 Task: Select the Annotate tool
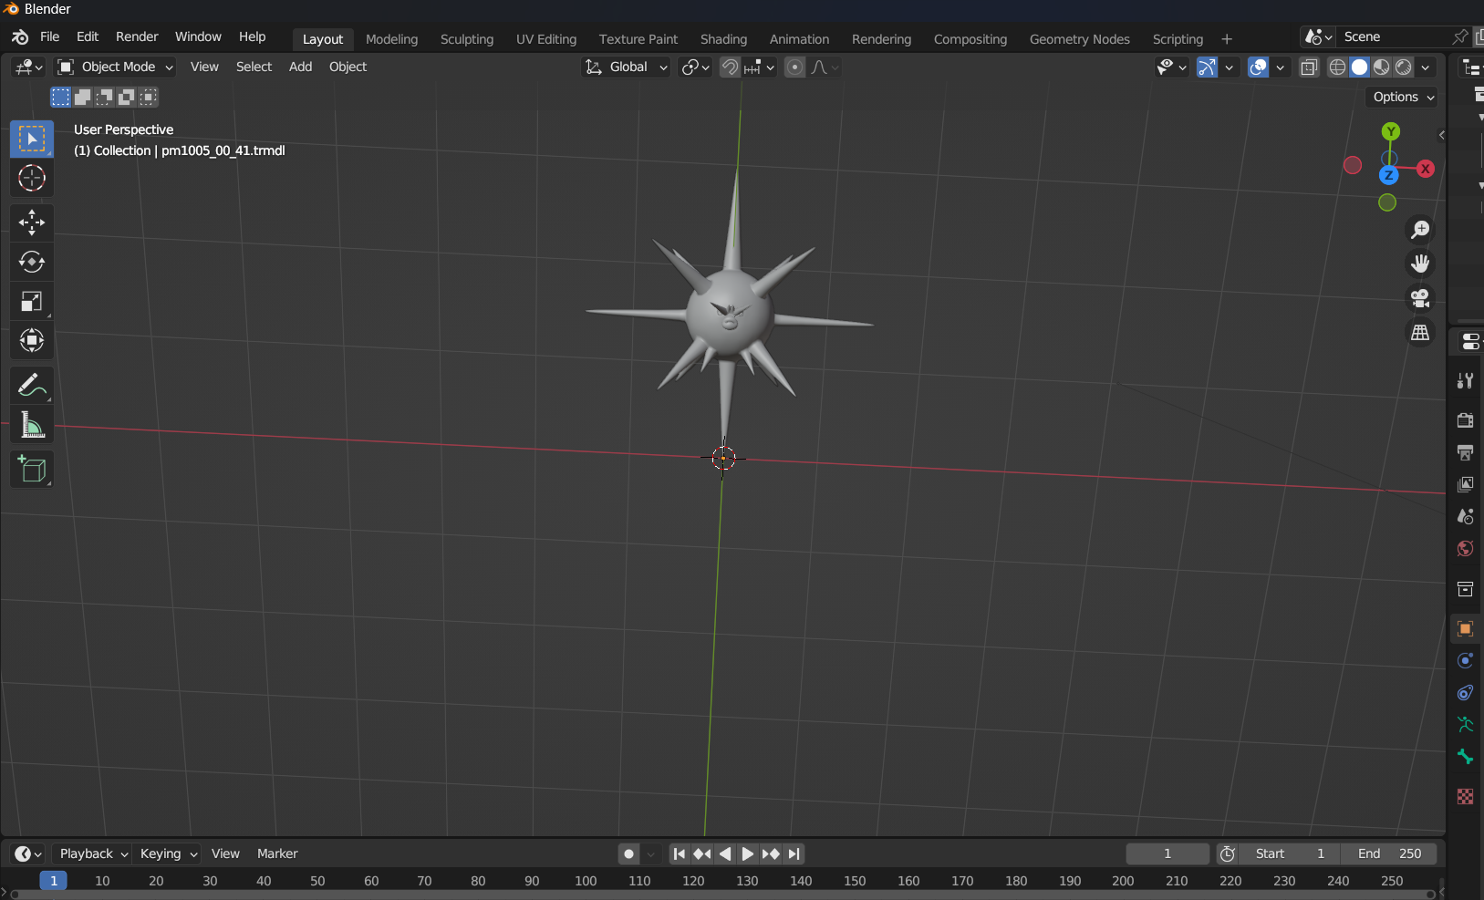coord(32,386)
